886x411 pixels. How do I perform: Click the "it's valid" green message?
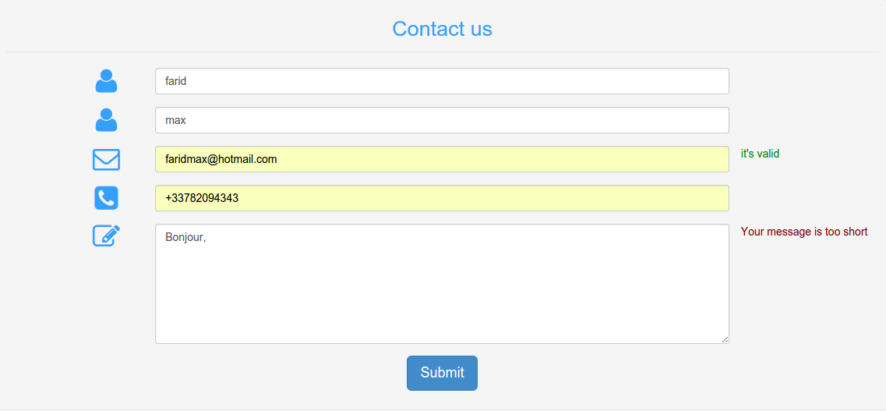pos(760,153)
